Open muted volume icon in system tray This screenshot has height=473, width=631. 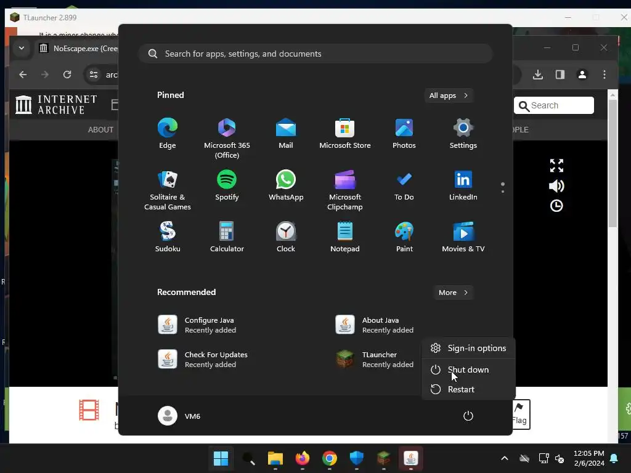click(560, 458)
